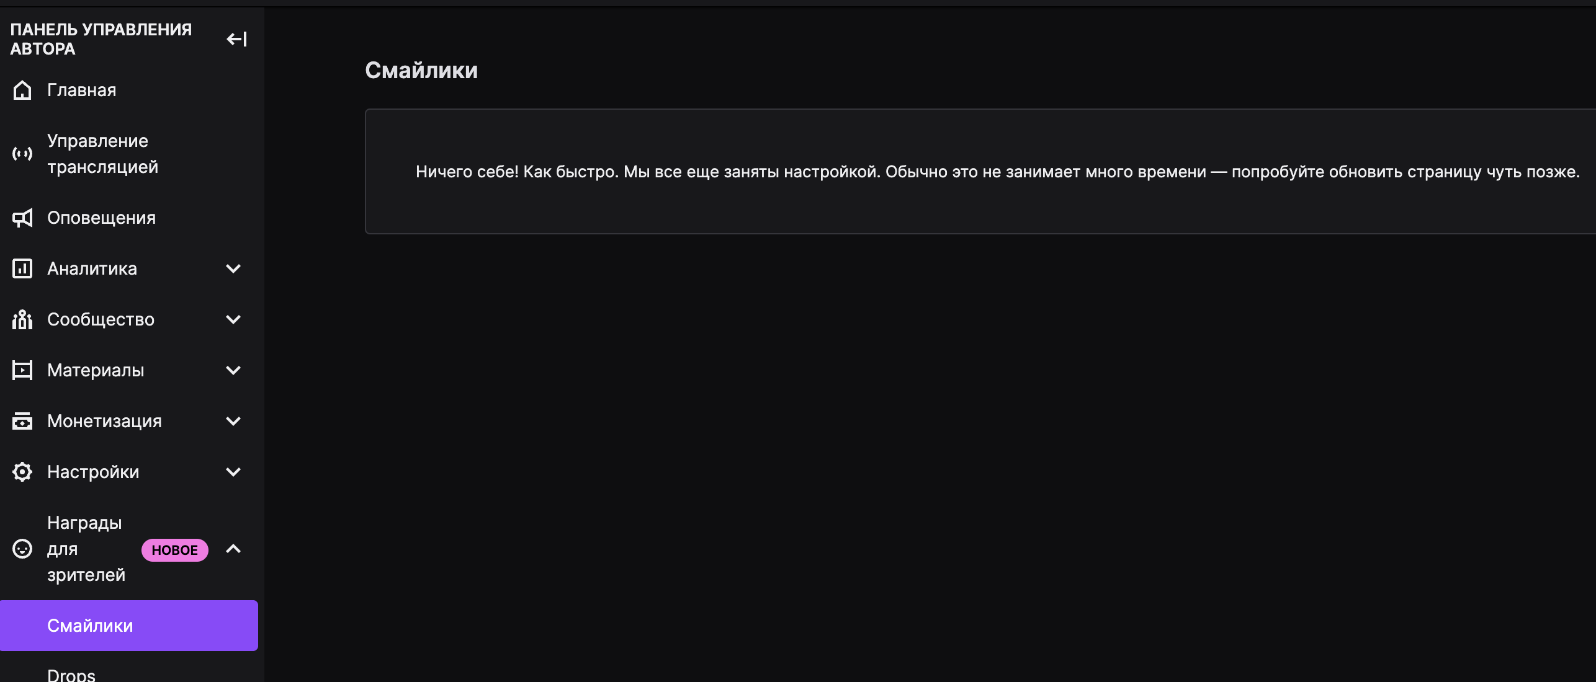
Task: Expand the Материалы section chevron
Action: tap(233, 371)
